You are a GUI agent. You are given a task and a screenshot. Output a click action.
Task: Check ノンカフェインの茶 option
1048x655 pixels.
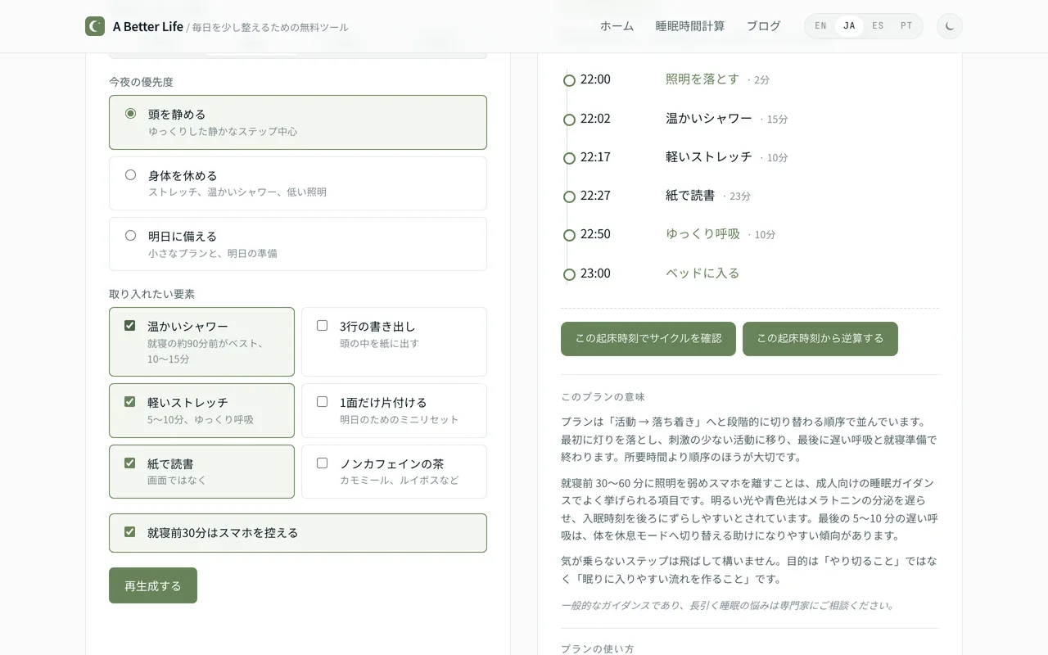[322, 463]
